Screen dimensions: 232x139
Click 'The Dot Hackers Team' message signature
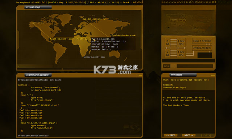[x=176, y=105]
